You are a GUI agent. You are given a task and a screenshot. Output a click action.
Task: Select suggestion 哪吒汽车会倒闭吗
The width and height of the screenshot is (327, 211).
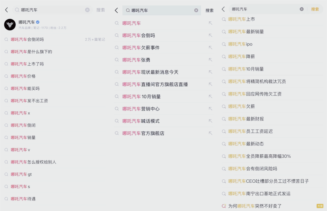coord(27,40)
